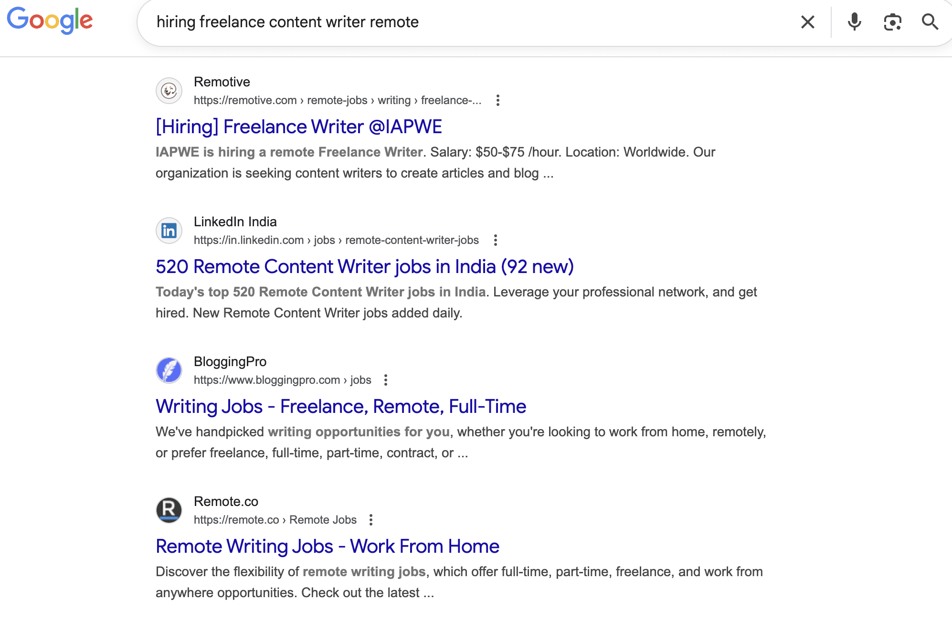This screenshot has height=632, width=952.
Task: Click Remote.co R favicon
Action: [x=169, y=510]
